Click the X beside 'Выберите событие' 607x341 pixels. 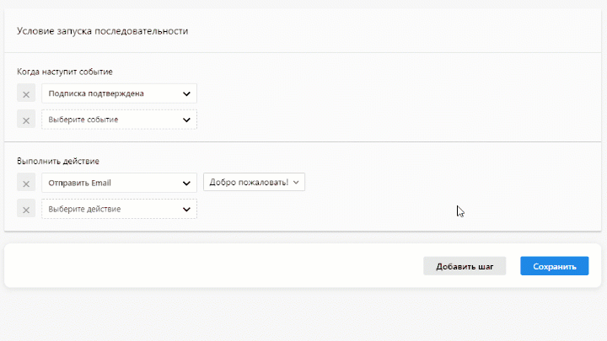click(26, 120)
